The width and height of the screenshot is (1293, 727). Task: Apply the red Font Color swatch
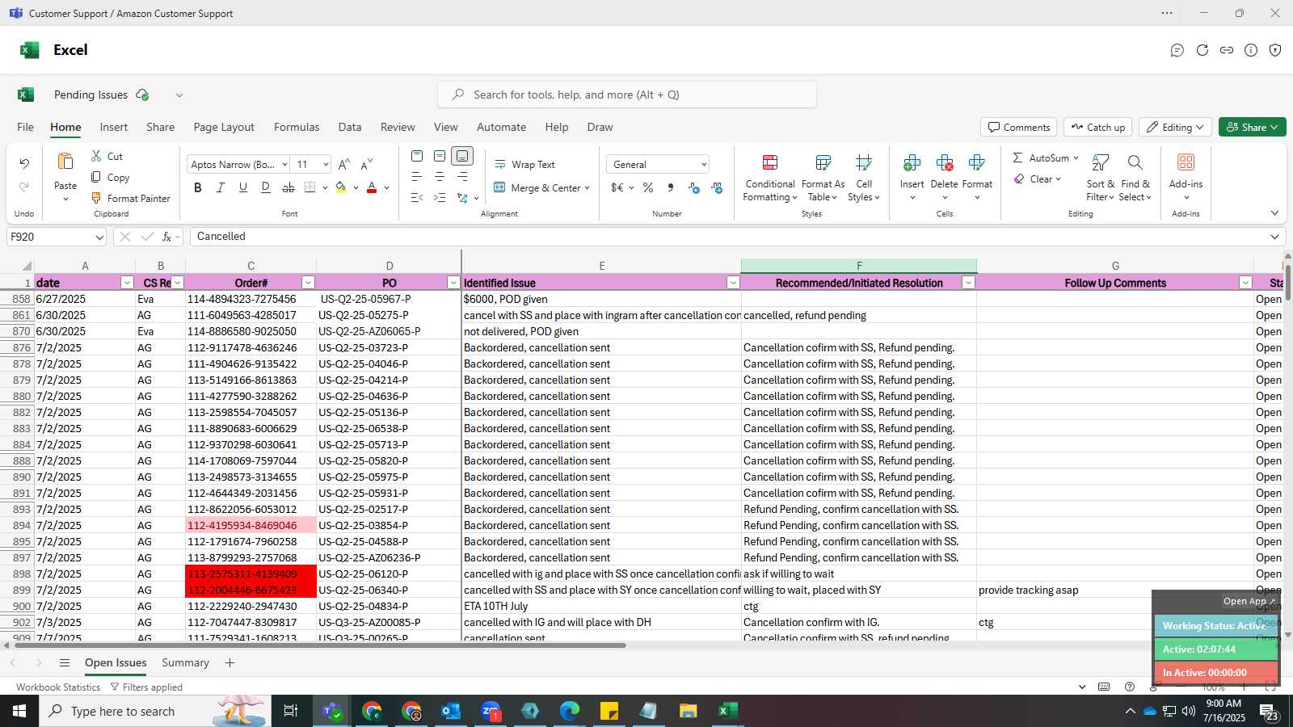[x=372, y=187]
